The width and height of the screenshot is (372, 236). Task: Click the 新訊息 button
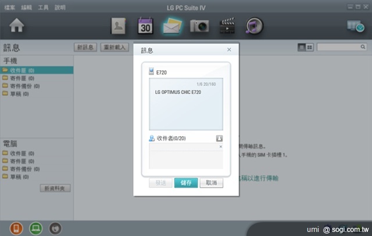point(85,47)
